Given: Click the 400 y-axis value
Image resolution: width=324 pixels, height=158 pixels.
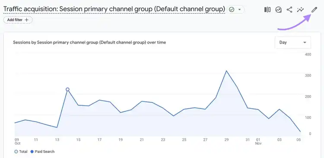Looking at the screenshot, I should click(308, 54).
